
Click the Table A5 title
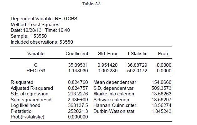tap(91, 4)
